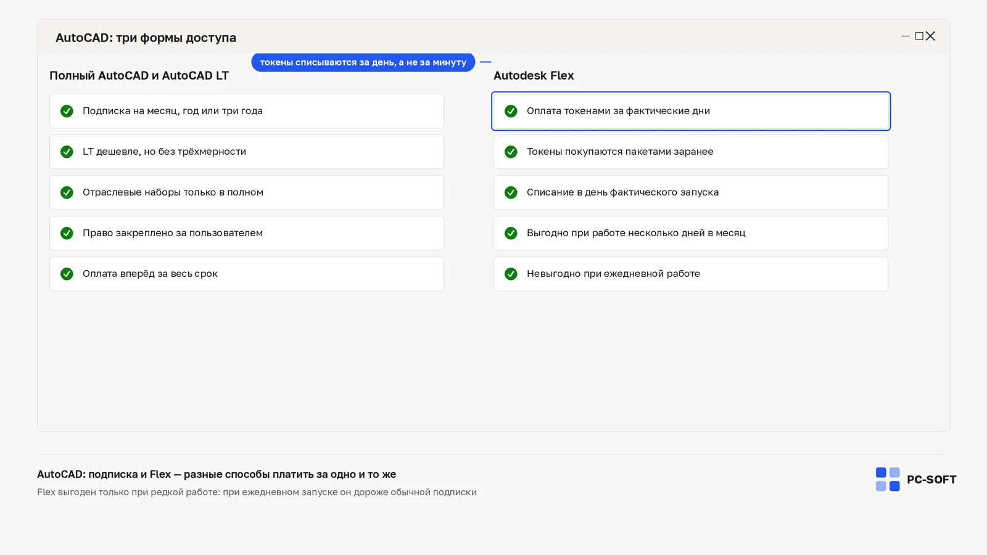This screenshot has height=555, width=987.
Task: Select the card 'LT дешевле, но без трёхмерности'
Action: [247, 152]
